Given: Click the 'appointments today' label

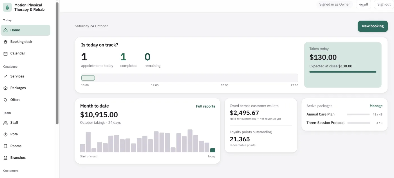Looking at the screenshot, I should 97,66.
